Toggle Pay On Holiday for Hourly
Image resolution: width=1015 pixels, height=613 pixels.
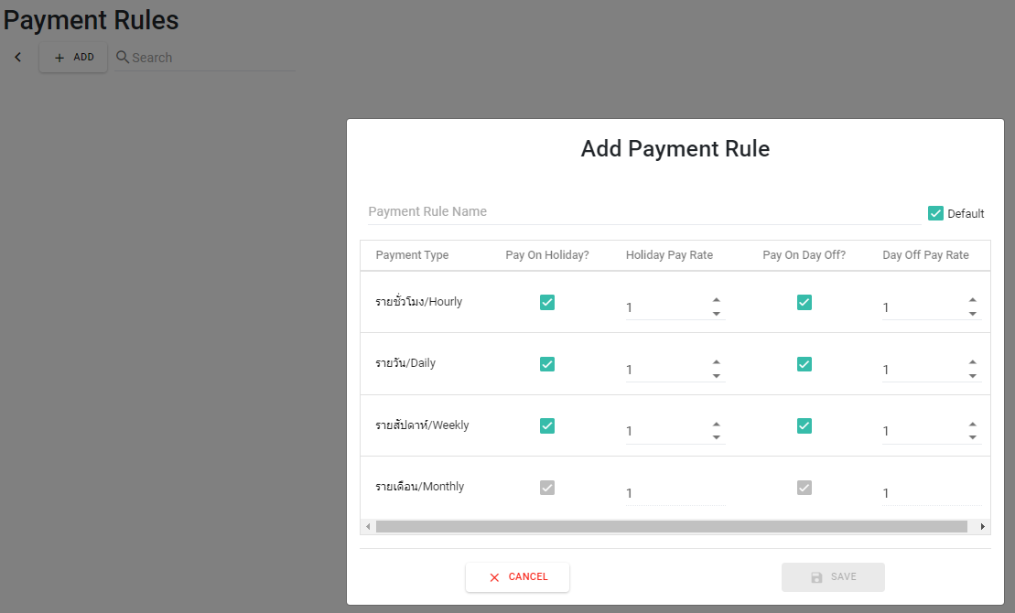click(x=547, y=302)
